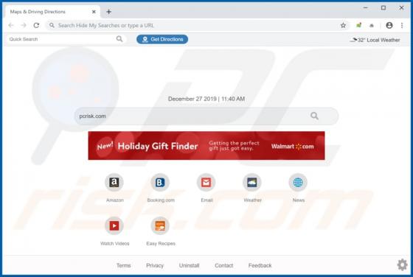Bookmark this page with the star icon
Screen dimensions: 413x277
coord(343,25)
